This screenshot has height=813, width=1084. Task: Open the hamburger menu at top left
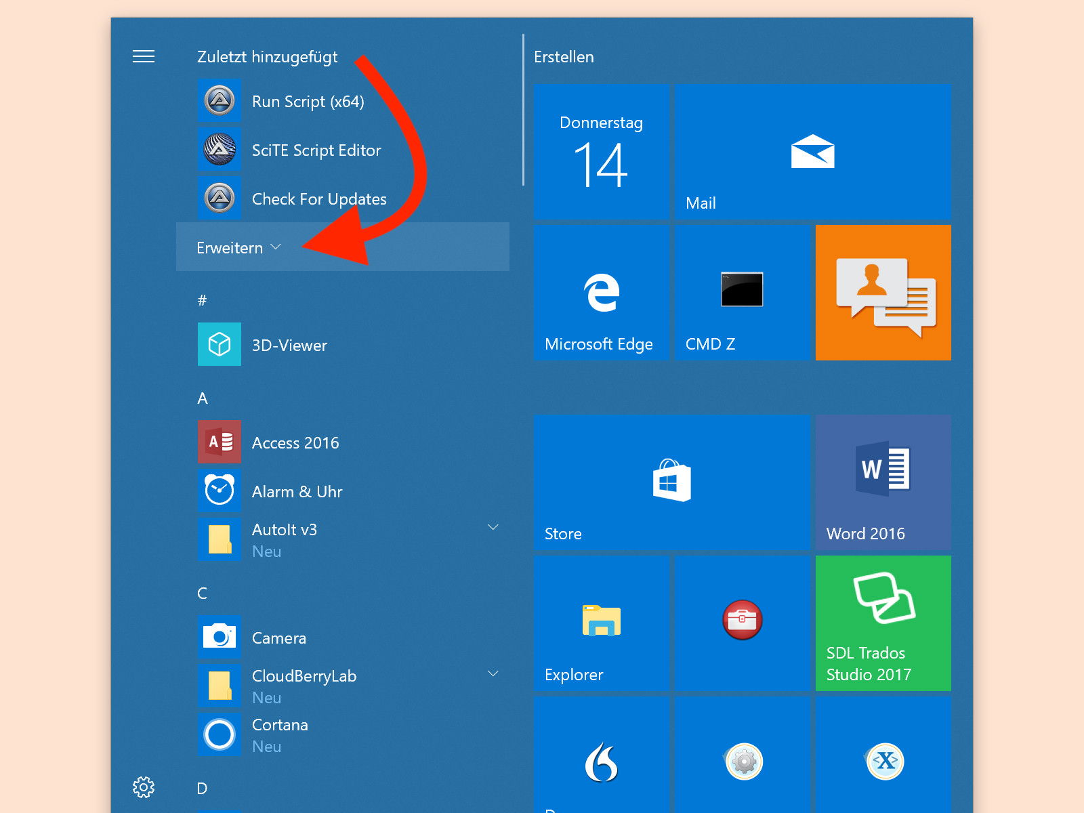tap(144, 56)
